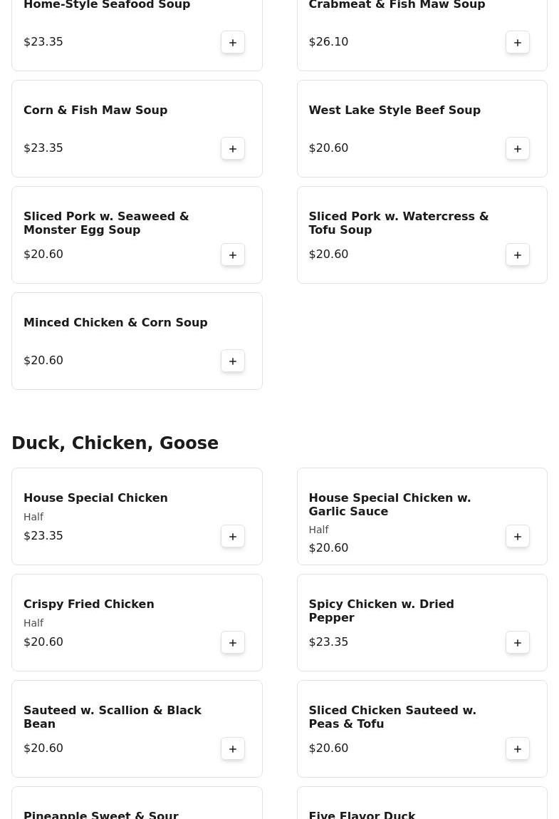This screenshot has height=819, width=559.
Task: Click the Minced Chicken & Corn Soup title
Action: 115,323
